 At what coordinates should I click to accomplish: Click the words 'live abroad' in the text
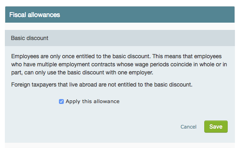[83, 85]
